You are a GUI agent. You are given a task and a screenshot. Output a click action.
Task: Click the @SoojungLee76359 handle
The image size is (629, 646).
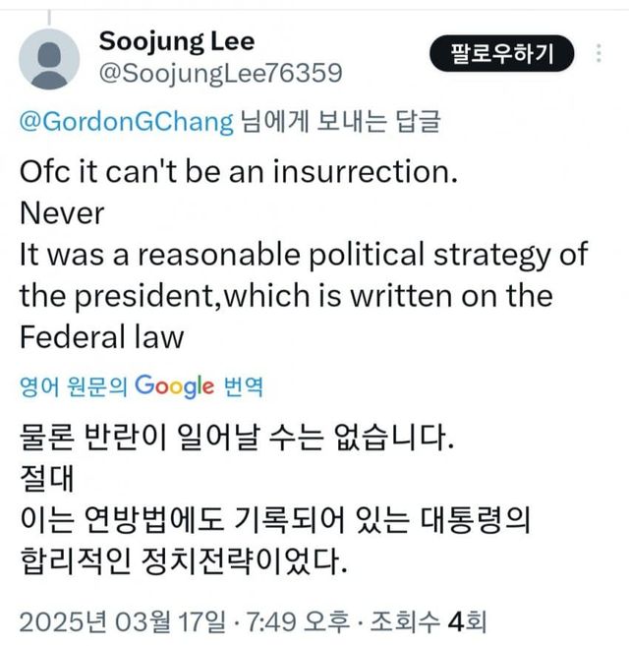coord(220,74)
